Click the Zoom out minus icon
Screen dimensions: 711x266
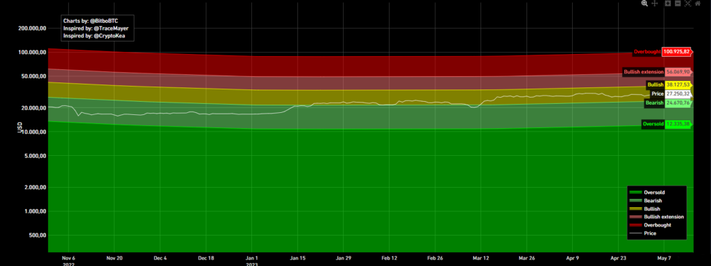pyautogui.click(x=678, y=3)
